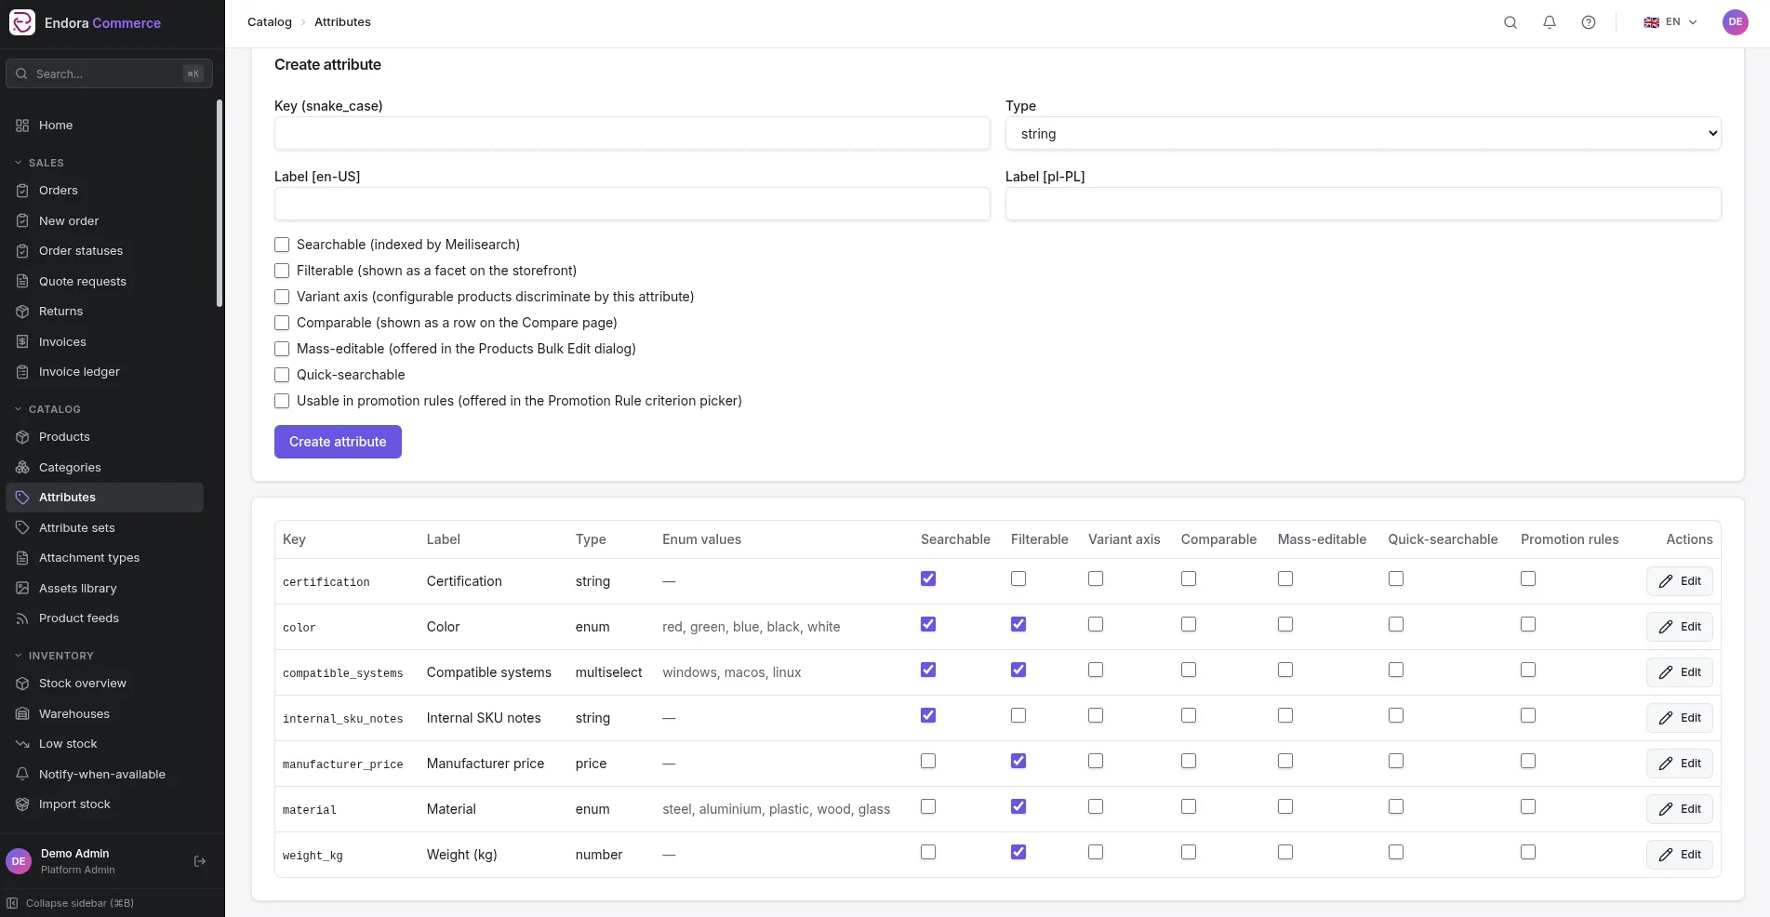This screenshot has height=917, width=1770.
Task: Edit the certification attribute row
Action: tap(1679, 581)
